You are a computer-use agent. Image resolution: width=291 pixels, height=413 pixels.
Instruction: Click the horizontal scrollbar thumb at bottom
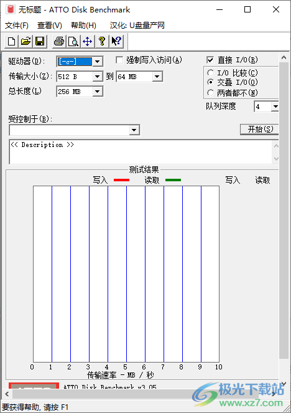136,394
